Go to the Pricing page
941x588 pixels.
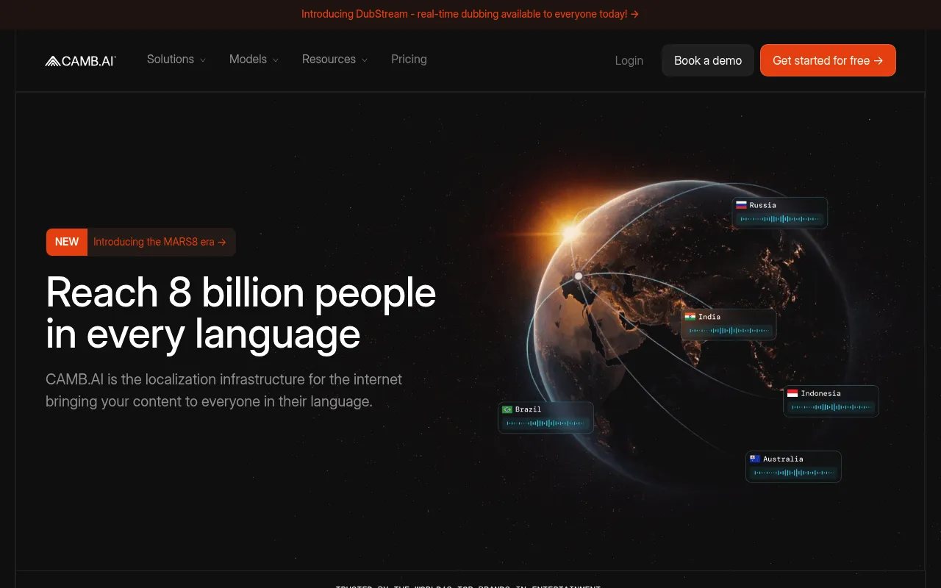[x=409, y=60]
